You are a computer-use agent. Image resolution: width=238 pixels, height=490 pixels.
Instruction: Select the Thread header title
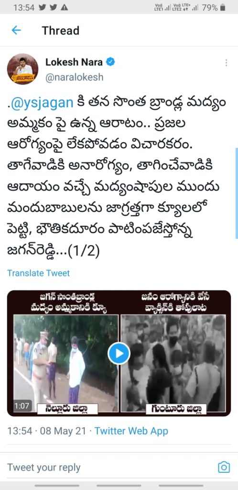coord(61,31)
